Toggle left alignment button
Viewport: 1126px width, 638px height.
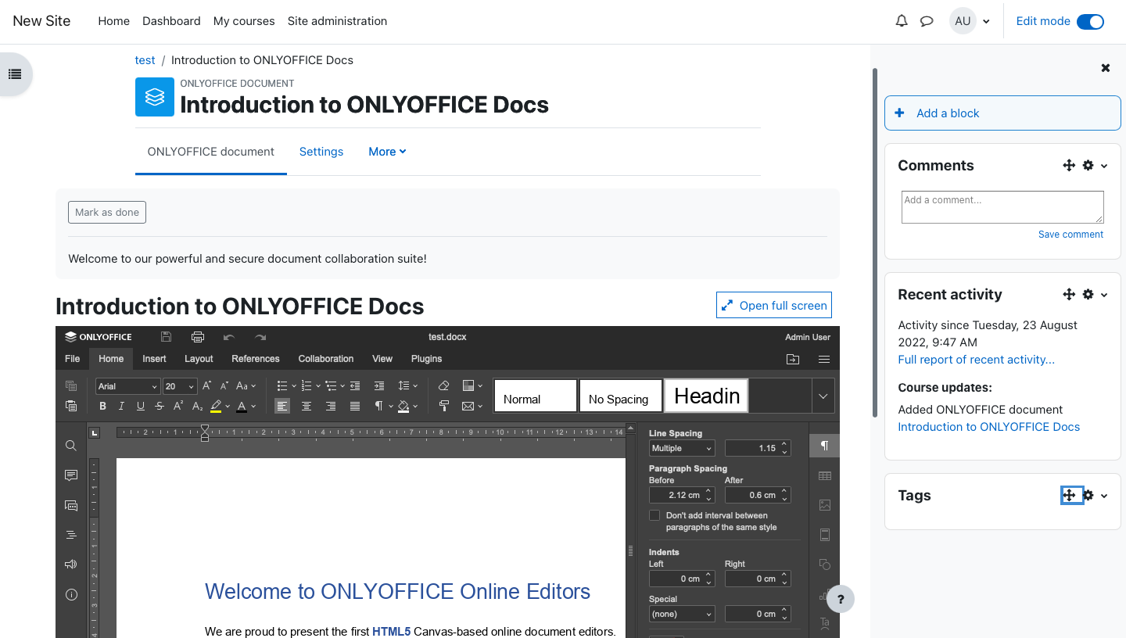(282, 406)
